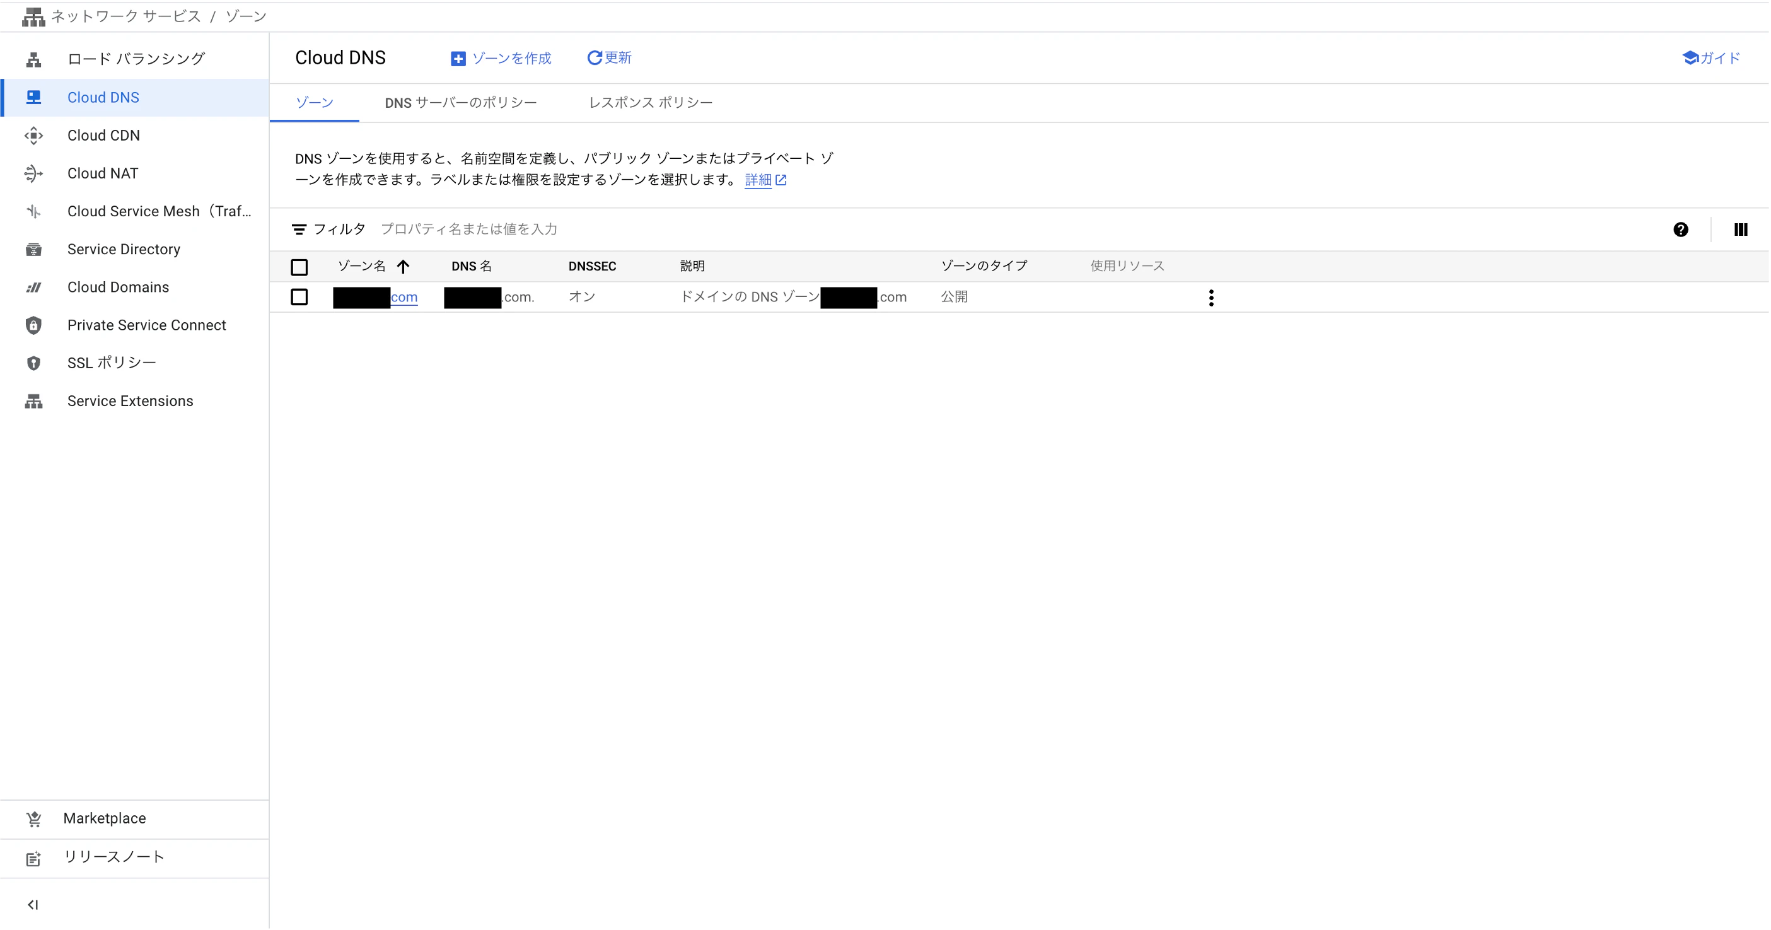Open the column display options icon
This screenshot has width=1771, height=930.
tap(1740, 230)
